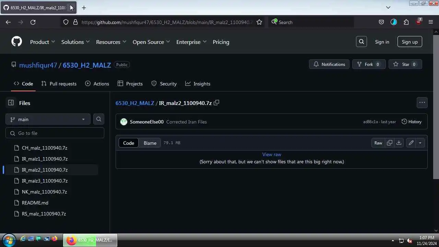Reload the page in browser
The height and width of the screenshot is (247, 439).
[x=33, y=22]
